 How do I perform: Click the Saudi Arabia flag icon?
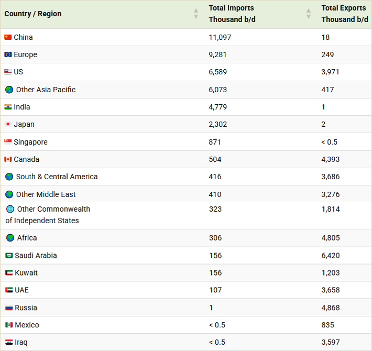[x=9, y=256]
